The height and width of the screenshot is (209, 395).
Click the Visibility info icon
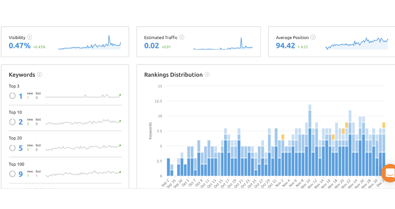point(30,37)
